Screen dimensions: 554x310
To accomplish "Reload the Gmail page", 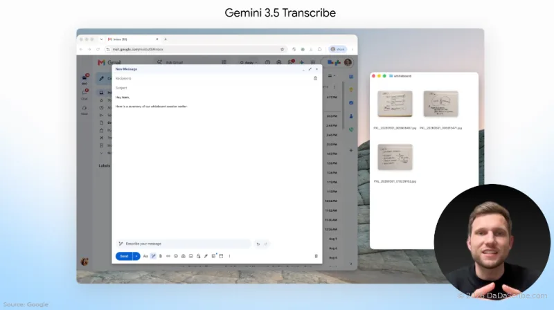I will [98, 49].
